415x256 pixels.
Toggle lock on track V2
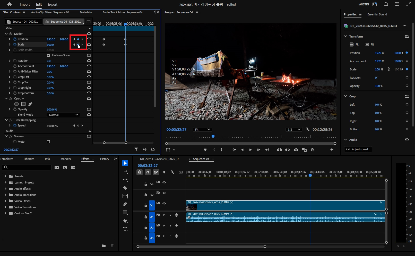pyautogui.click(x=146, y=195)
